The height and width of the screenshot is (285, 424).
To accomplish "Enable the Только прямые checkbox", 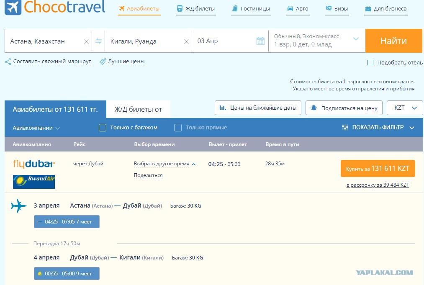I will (178, 128).
